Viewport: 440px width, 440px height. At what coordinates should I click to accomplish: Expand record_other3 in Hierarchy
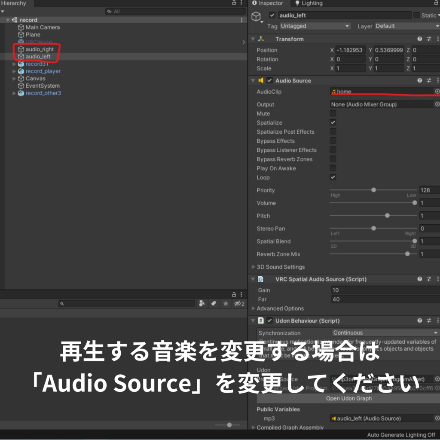click(14, 93)
